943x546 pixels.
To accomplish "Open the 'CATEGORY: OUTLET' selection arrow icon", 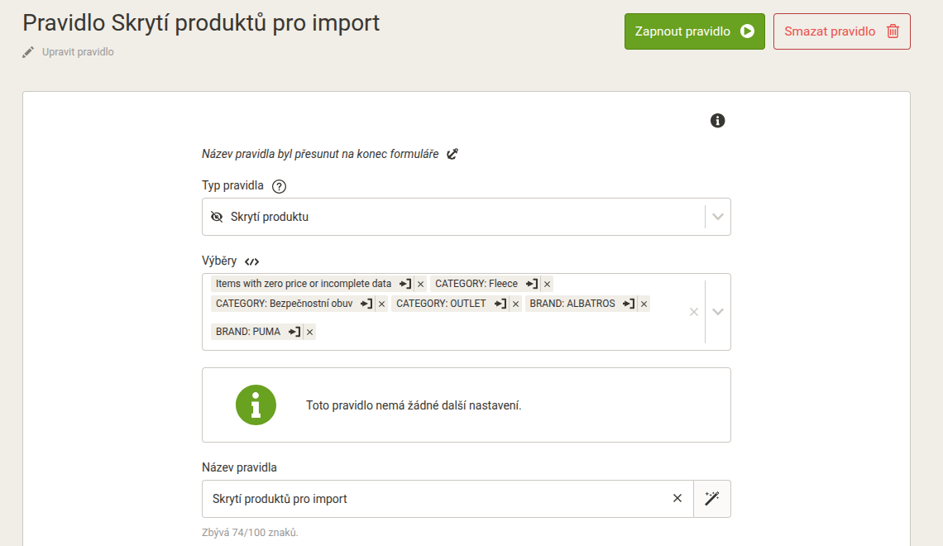I will [500, 304].
